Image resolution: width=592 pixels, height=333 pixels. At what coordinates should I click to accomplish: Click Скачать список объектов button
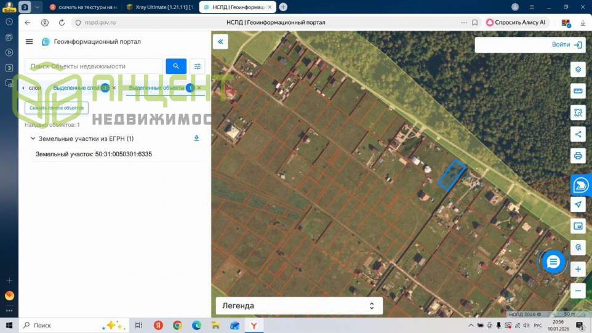[x=57, y=108]
